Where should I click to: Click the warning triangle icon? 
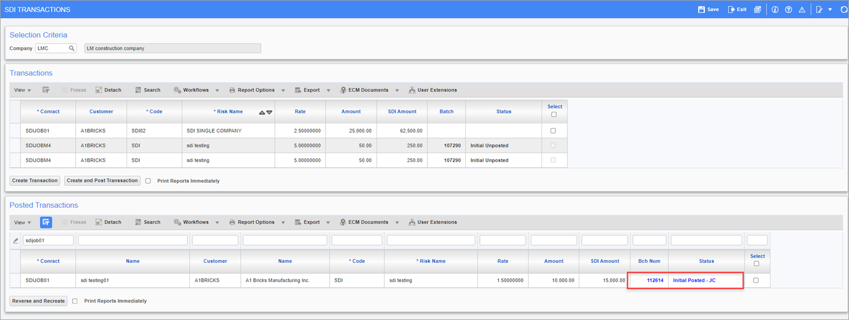point(802,10)
